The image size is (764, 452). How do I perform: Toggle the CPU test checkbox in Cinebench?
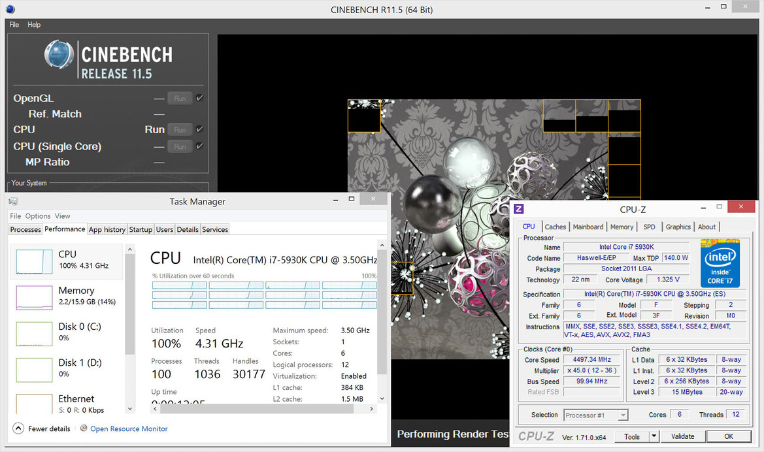pyautogui.click(x=199, y=129)
